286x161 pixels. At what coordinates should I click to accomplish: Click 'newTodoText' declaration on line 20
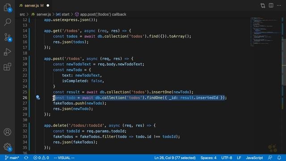coord(79,64)
